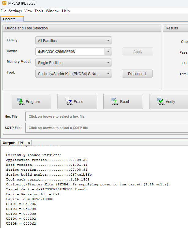Open the View menu

point(28,11)
